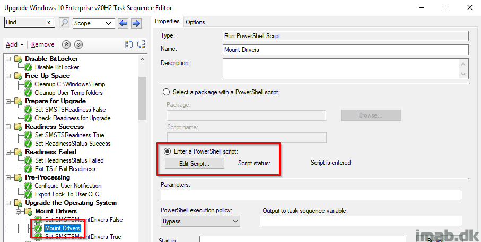Click Disable BitLocker group folder icon
481x242 pixels.
coord(19,58)
